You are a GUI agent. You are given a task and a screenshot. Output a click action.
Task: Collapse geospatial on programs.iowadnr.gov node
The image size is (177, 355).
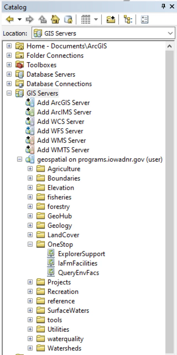point(20,159)
